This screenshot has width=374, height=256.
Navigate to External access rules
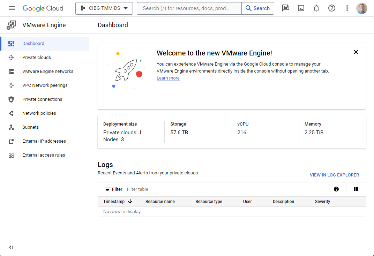coord(44,155)
